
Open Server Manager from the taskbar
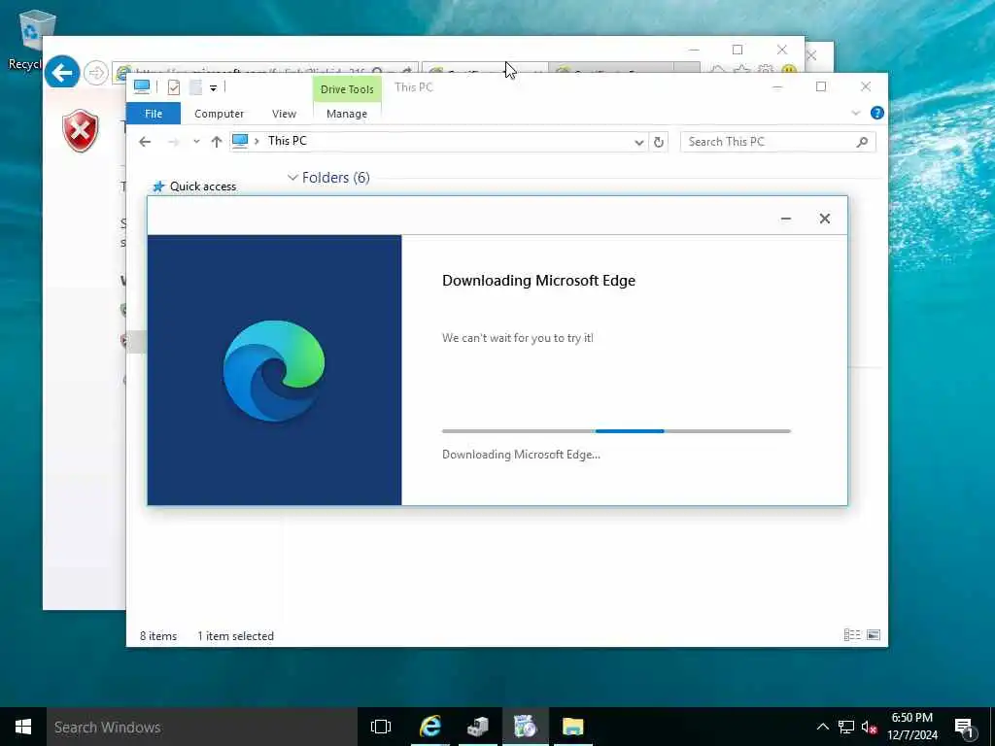point(478,727)
